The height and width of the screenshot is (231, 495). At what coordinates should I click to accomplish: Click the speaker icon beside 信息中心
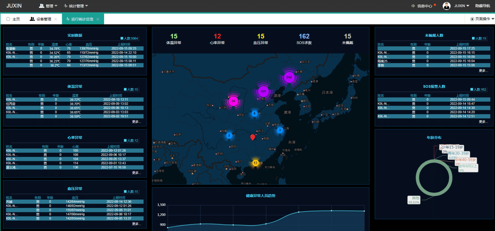[x=413, y=6]
